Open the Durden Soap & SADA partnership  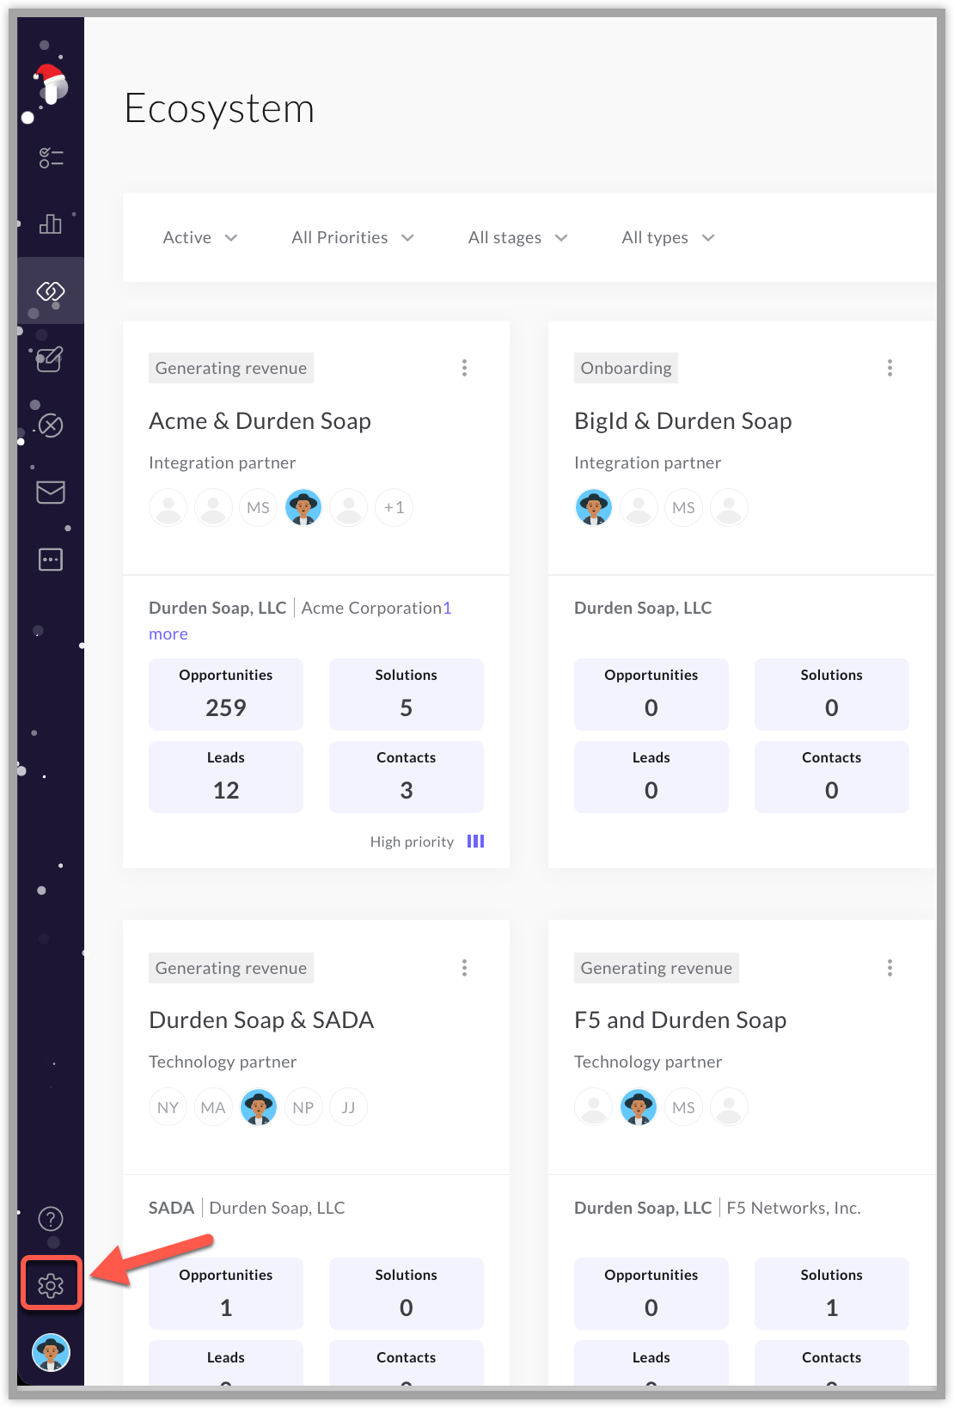click(261, 1020)
